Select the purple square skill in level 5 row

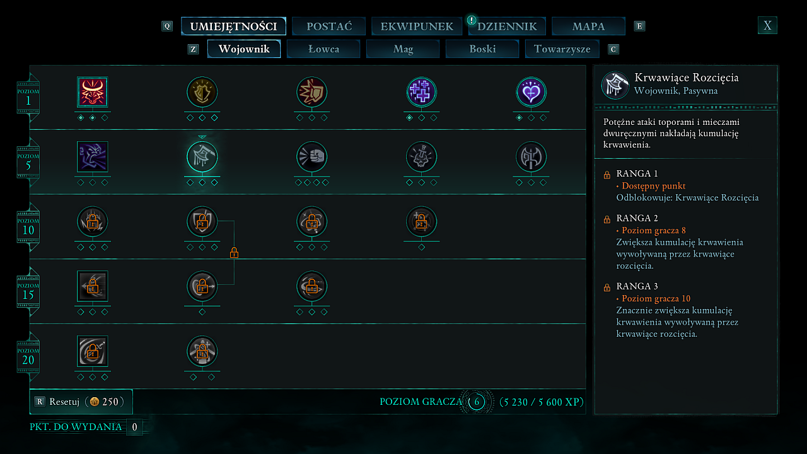(x=93, y=157)
